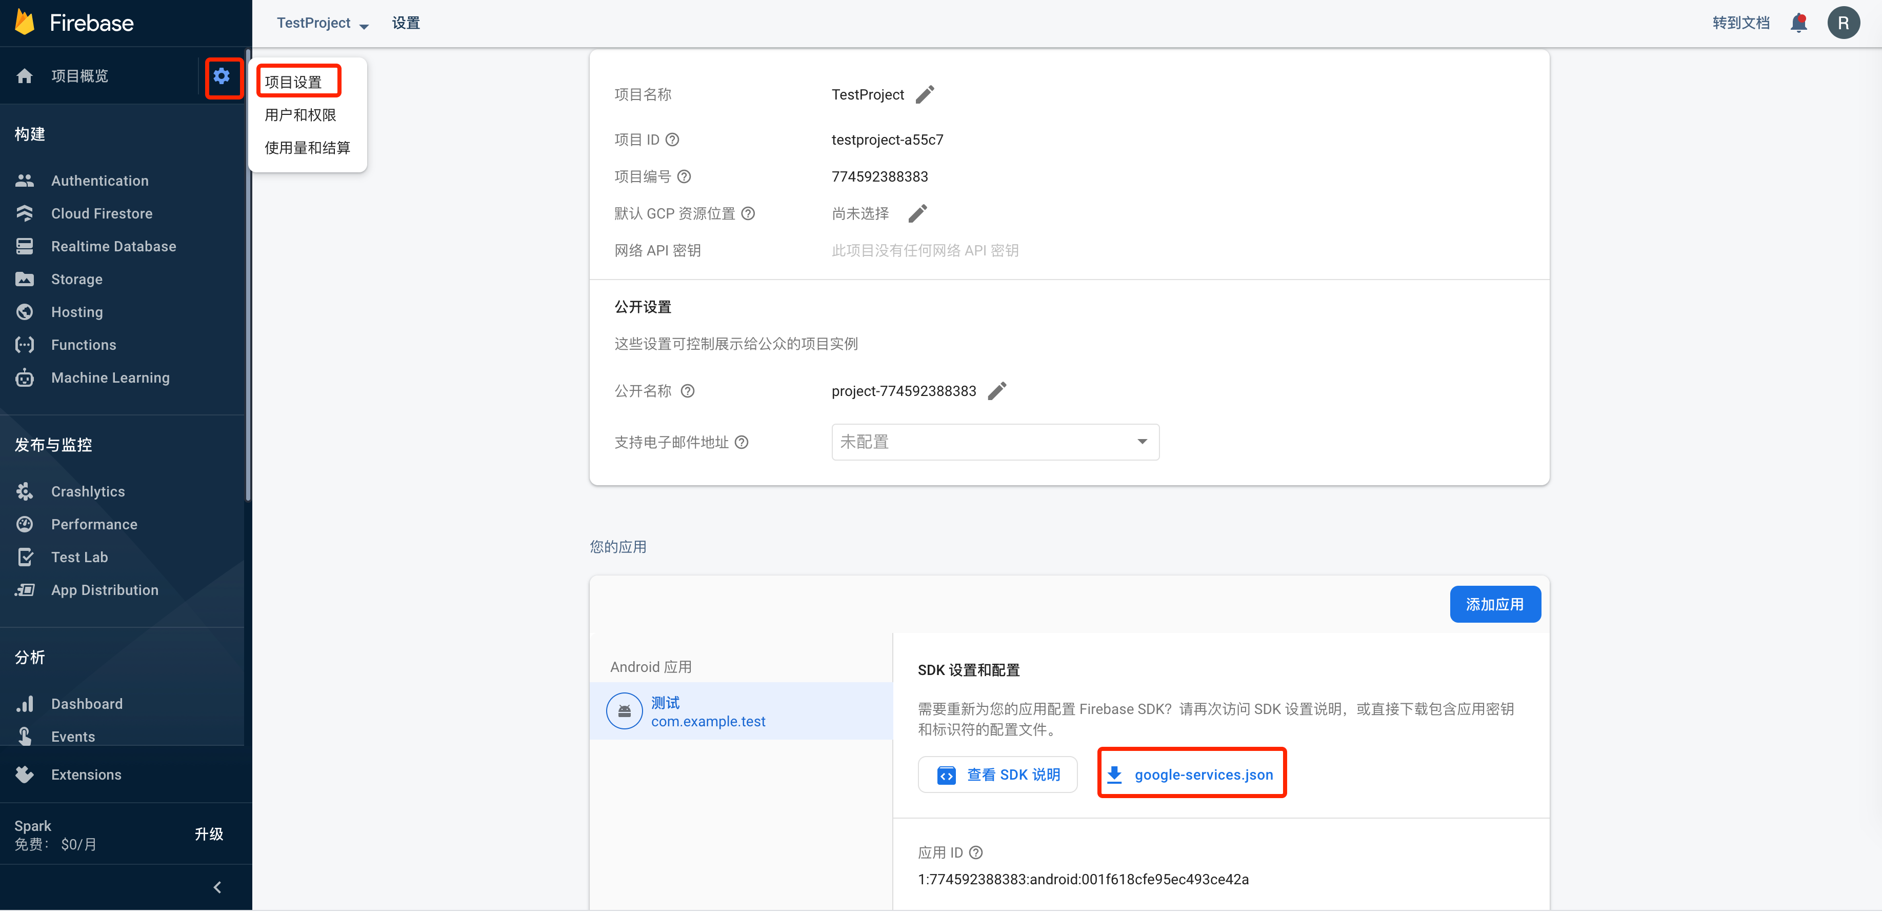The width and height of the screenshot is (1882, 913).
Task: Click 升级 to upgrade the plan
Action: pyautogui.click(x=209, y=835)
